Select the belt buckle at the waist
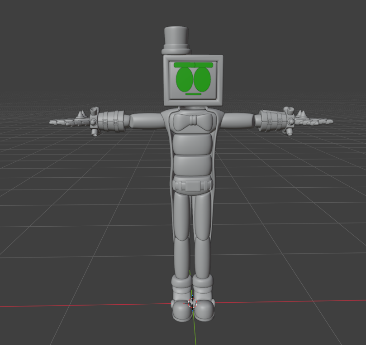Screen dimensions: 366x345 193,186
